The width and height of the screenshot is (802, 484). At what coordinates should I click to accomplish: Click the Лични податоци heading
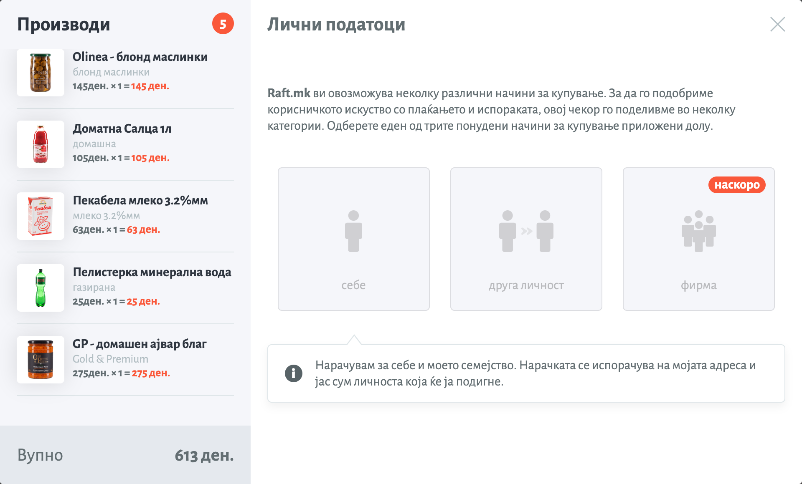click(x=336, y=25)
